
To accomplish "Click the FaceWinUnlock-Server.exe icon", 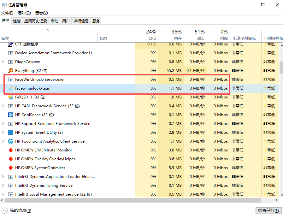I will 11,80.
